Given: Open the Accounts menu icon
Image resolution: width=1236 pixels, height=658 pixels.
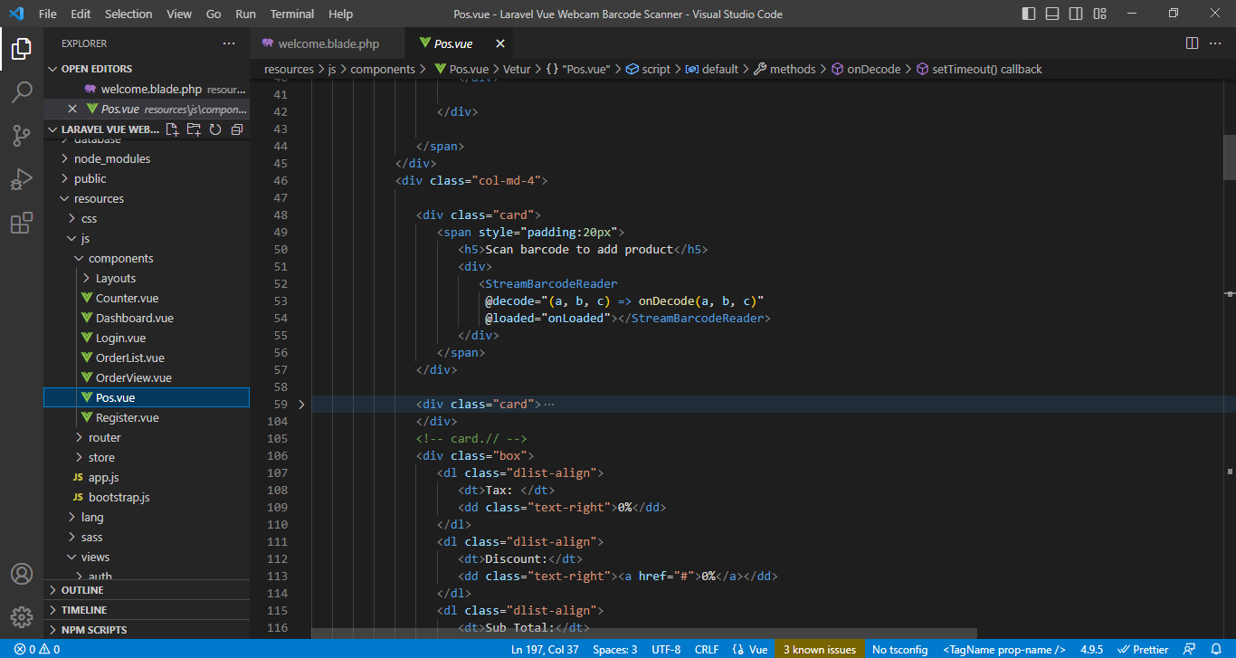Looking at the screenshot, I should click(22, 574).
